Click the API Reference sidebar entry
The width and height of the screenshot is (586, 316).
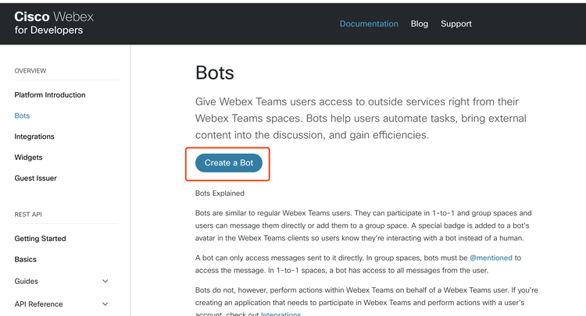point(38,304)
